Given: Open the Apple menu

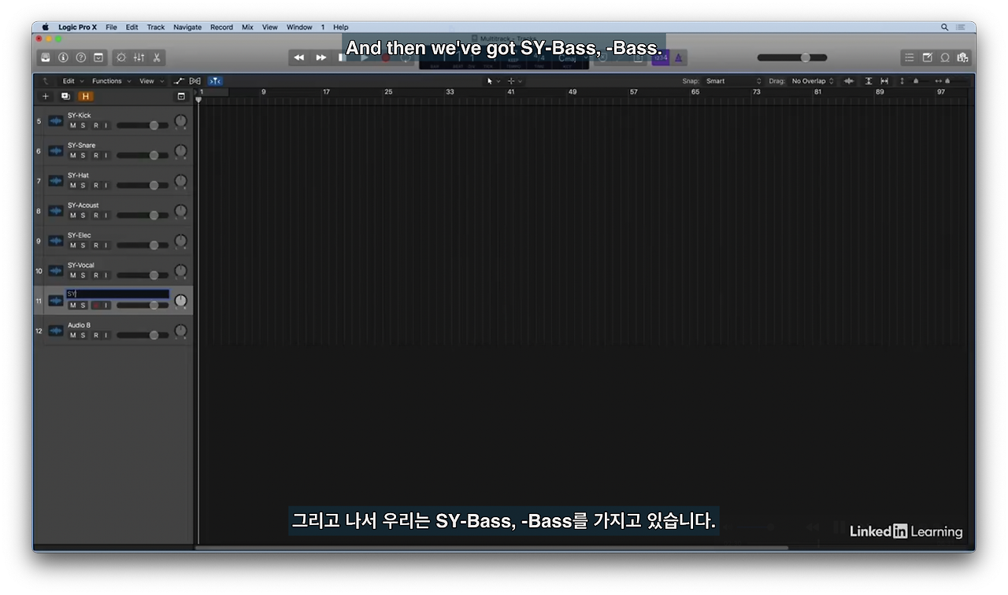Looking at the screenshot, I should [x=45, y=27].
